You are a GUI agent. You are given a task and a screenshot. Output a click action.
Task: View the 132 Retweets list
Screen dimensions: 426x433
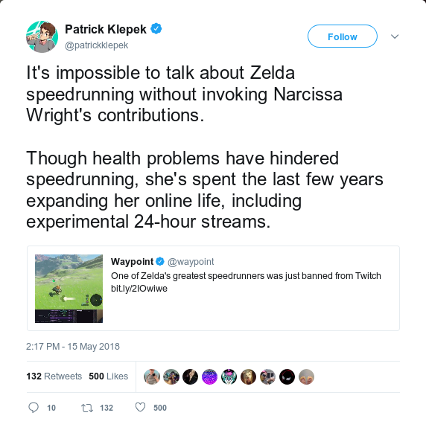[54, 376]
